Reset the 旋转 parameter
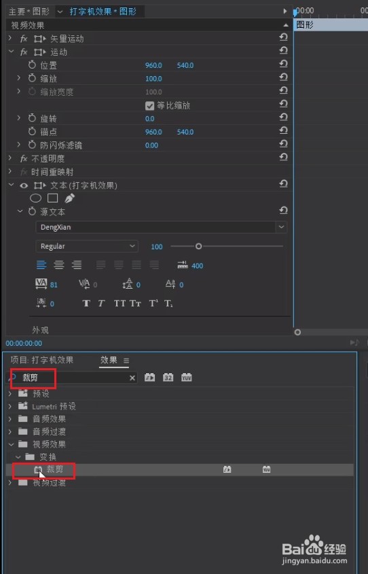Viewport: 368px width, 574px height. [283, 117]
